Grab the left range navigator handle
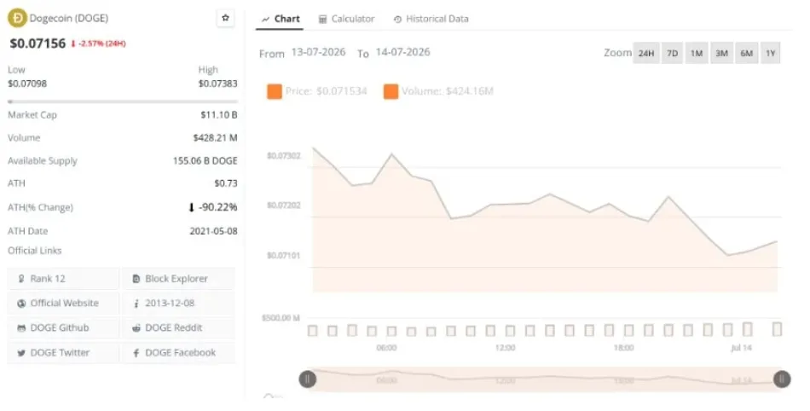The image size is (810, 411). tap(308, 379)
